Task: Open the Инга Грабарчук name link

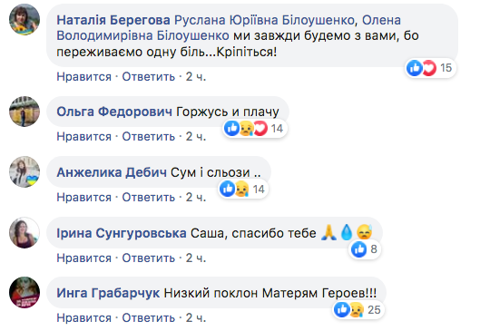Action: tap(108, 293)
